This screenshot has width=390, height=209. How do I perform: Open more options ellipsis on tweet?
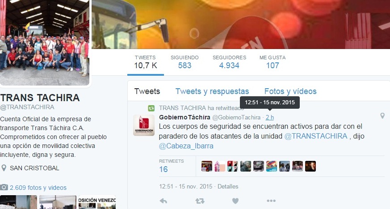pyautogui.click(x=271, y=201)
